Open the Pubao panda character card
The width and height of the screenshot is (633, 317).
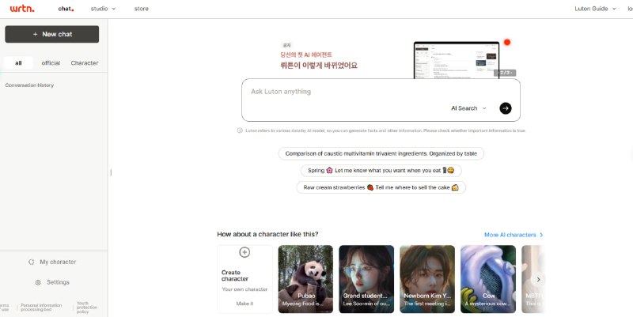click(x=305, y=279)
